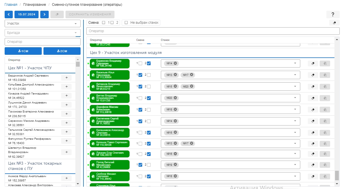Viewport: 342px width, 189px height.
Task: Enable shift 1 for Борисенко Владимир
Action: pyautogui.click(x=140, y=63)
